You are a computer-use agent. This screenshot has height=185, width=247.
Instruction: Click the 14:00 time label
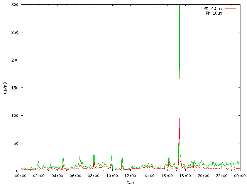click(x=148, y=176)
